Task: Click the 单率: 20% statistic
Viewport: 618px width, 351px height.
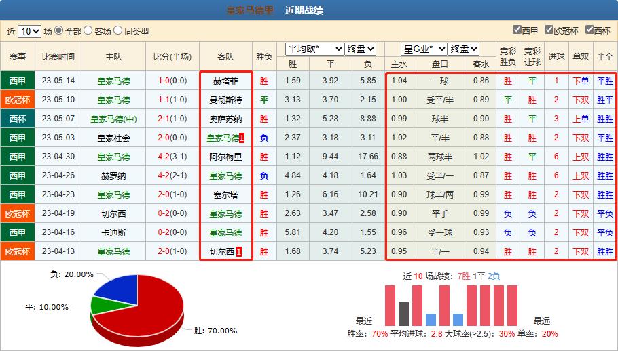Action: pos(538,334)
